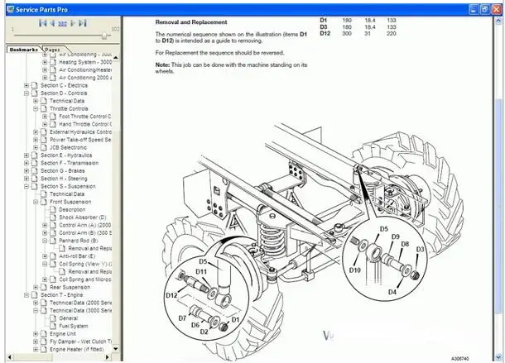Go to first page using navigation icon
This screenshot has width=505, height=363.
coord(42,23)
